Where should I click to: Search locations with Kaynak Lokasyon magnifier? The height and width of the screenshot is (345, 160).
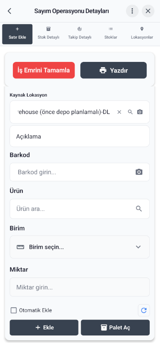pyautogui.click(x=130, y=112)
